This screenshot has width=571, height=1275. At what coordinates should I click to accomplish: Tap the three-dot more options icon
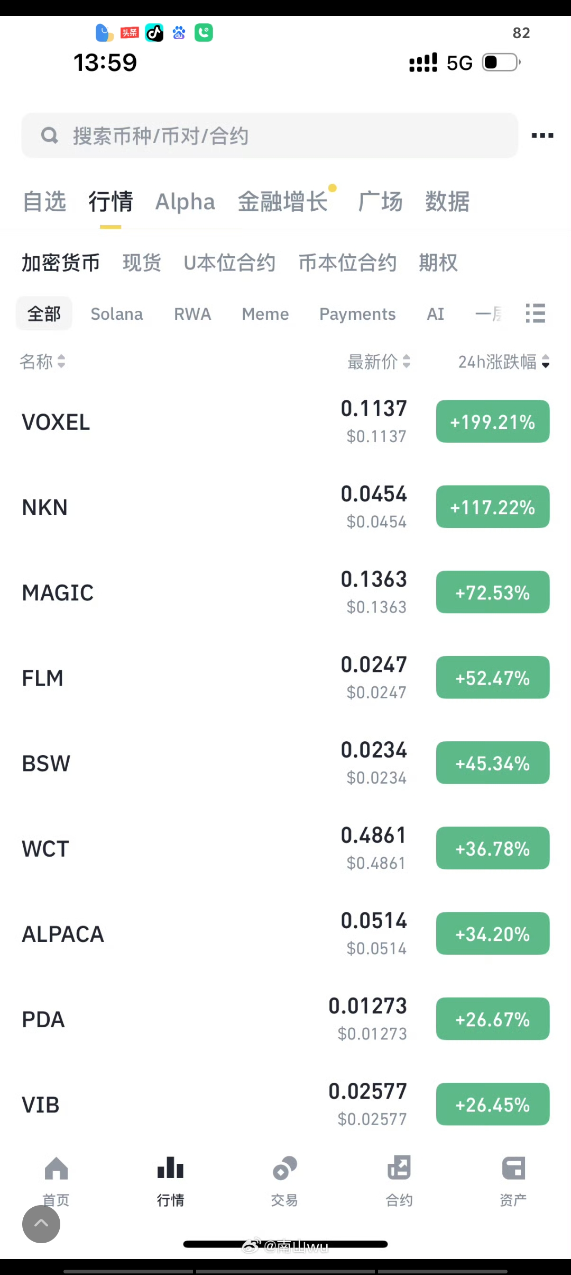pos(542,136)
